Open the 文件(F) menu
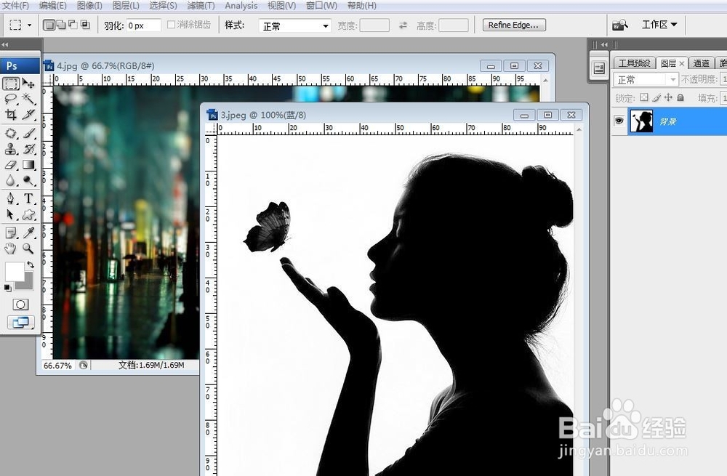This screenshot has width=727, height=476. 15,6
